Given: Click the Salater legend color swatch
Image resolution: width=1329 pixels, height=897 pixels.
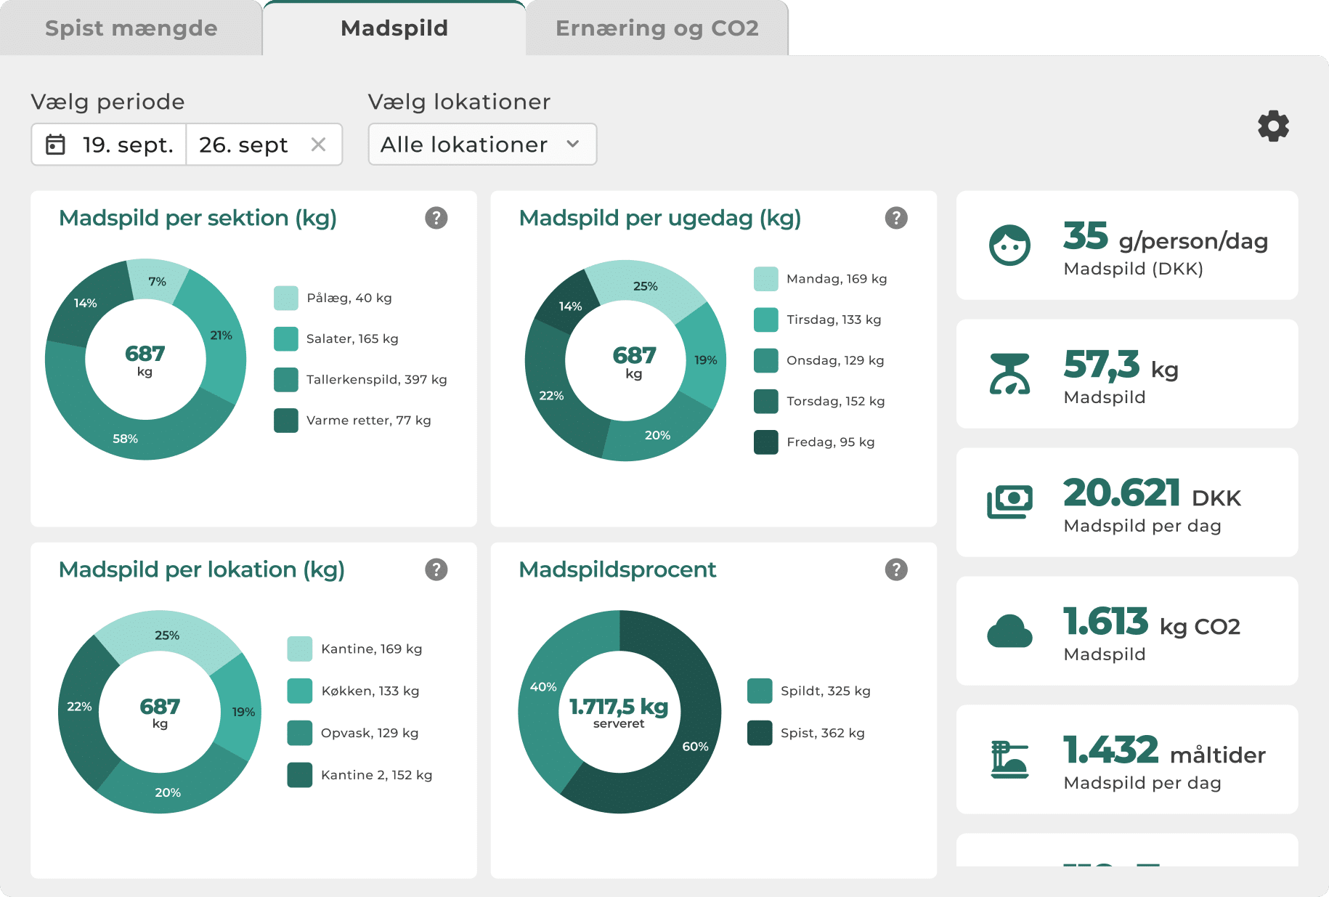Looking at the screenshot, I should point(286,338).
